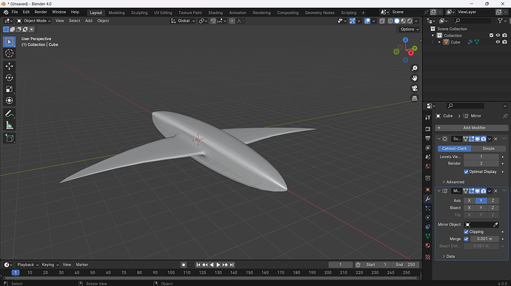Switch to the Modeling workspace tab
Viewport: 511px width, 286px height.
point(116,13)
